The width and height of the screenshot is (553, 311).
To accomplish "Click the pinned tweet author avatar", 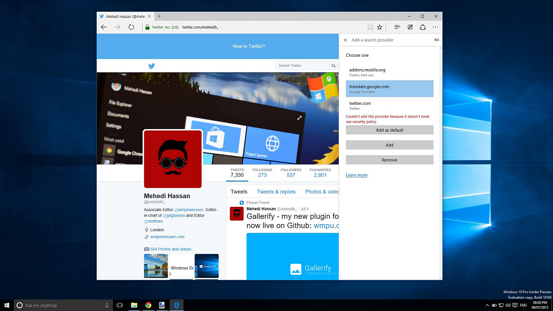I will 237,214.
